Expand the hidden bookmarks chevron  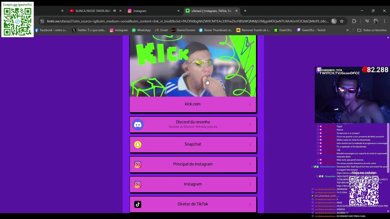347,30
